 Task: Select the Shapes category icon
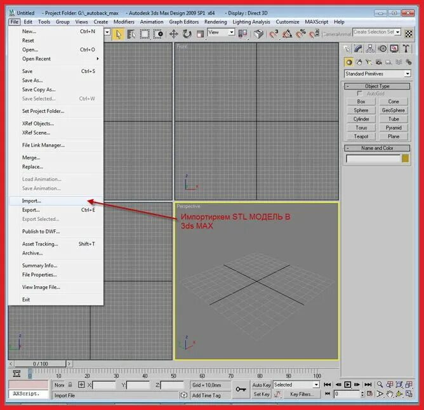point(359,62)
